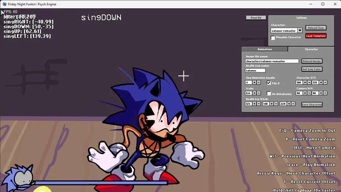Screen dimensions: 341x192
Task: Click the Reload Image button
Action: tap(312, 61)
